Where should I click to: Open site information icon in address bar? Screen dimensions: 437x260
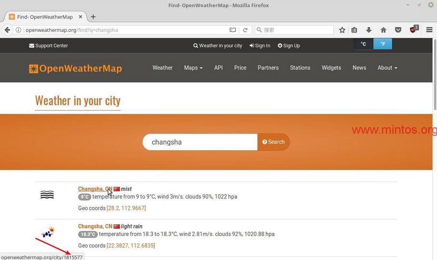tap(18, 30)
